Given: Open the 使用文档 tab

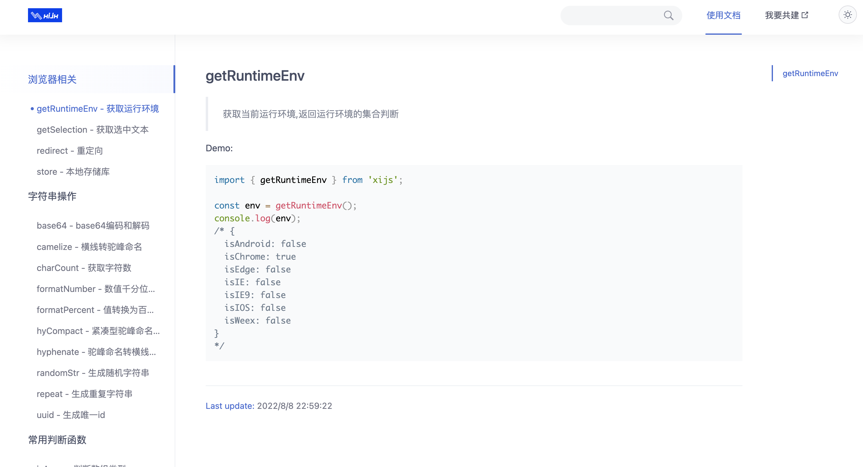Looking at the screenshot, I should (x=723, y=16).
